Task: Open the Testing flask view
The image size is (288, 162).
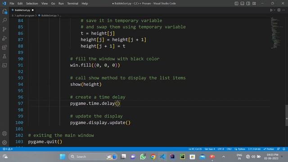Action: pos(4,56)
